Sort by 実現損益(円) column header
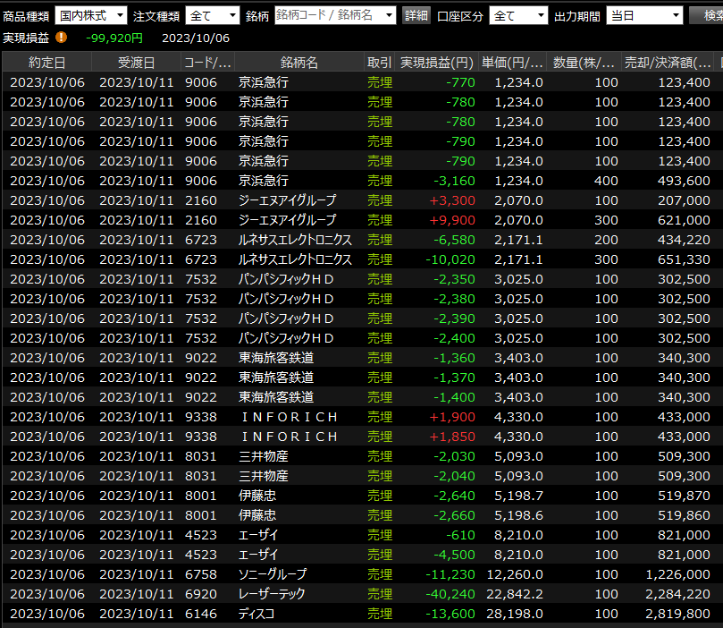 click(x=436, y=62)
